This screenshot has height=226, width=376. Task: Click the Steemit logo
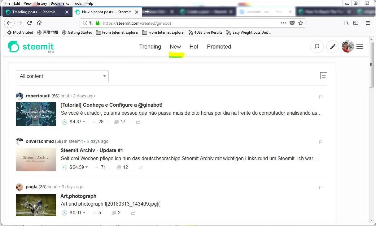tap(31, 47)
